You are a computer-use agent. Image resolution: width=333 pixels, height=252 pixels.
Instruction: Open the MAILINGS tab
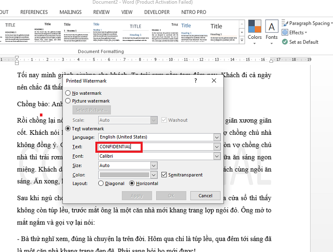[x=70, y=12]
